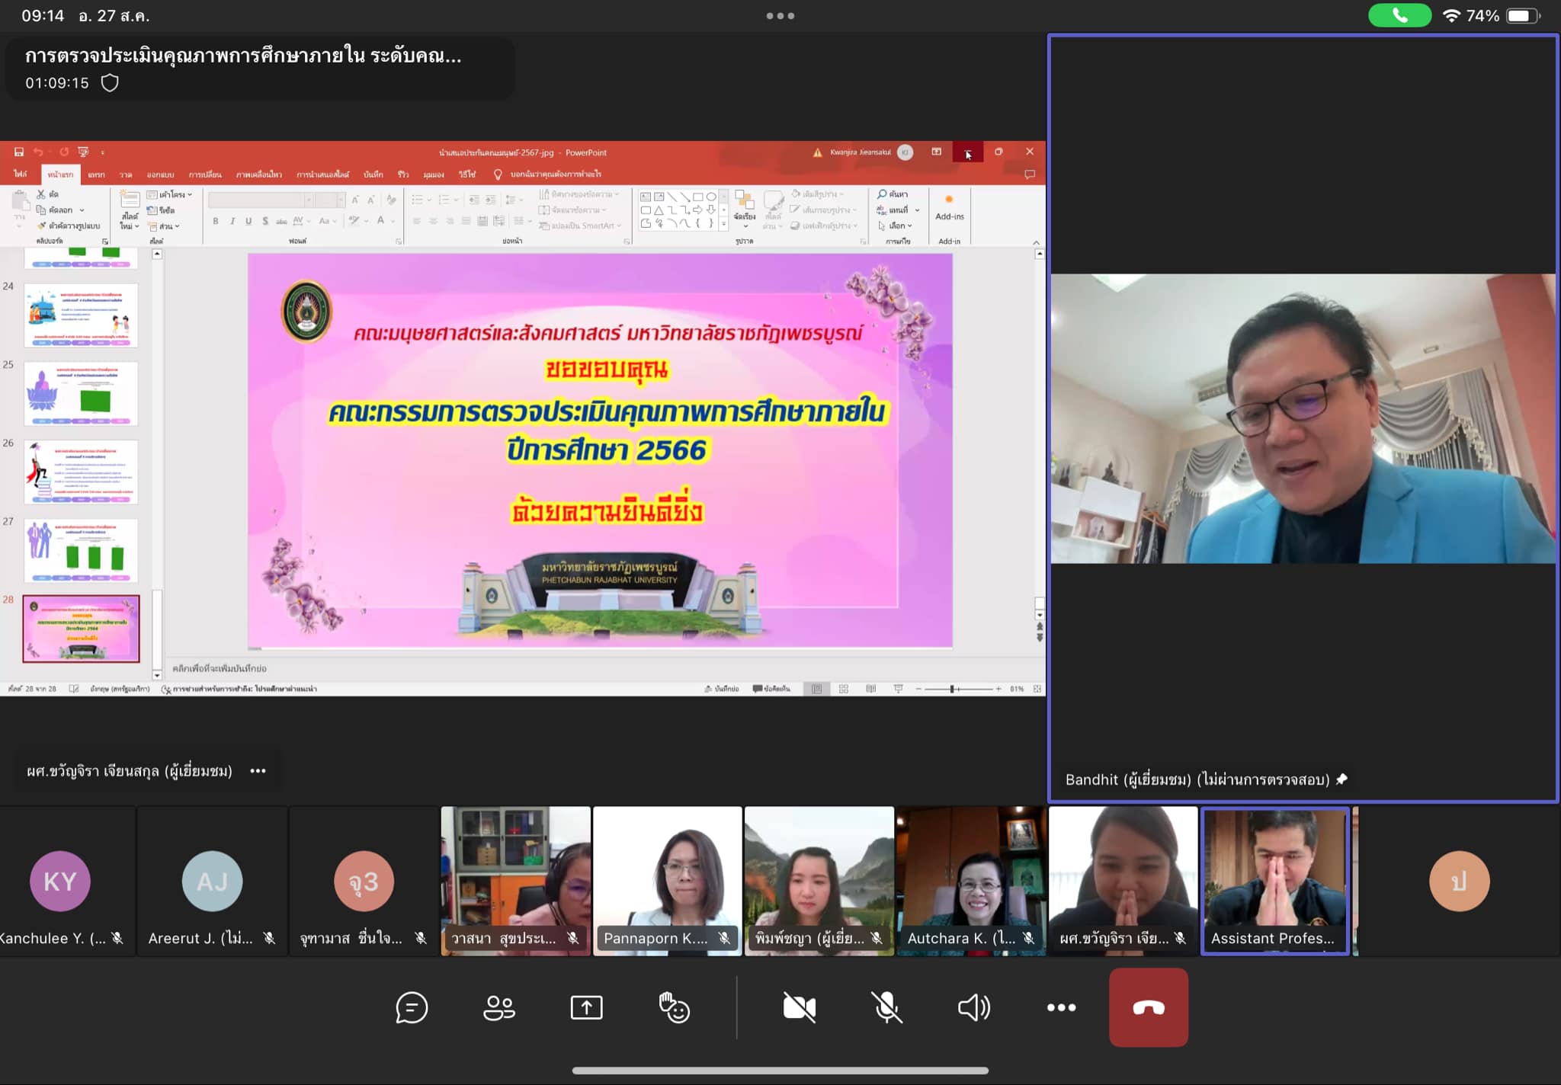Screen dimensions: 1561x1085
Task: Tap the pin icon beside Bandhit's name
Action: click(x=1342, y=779)
